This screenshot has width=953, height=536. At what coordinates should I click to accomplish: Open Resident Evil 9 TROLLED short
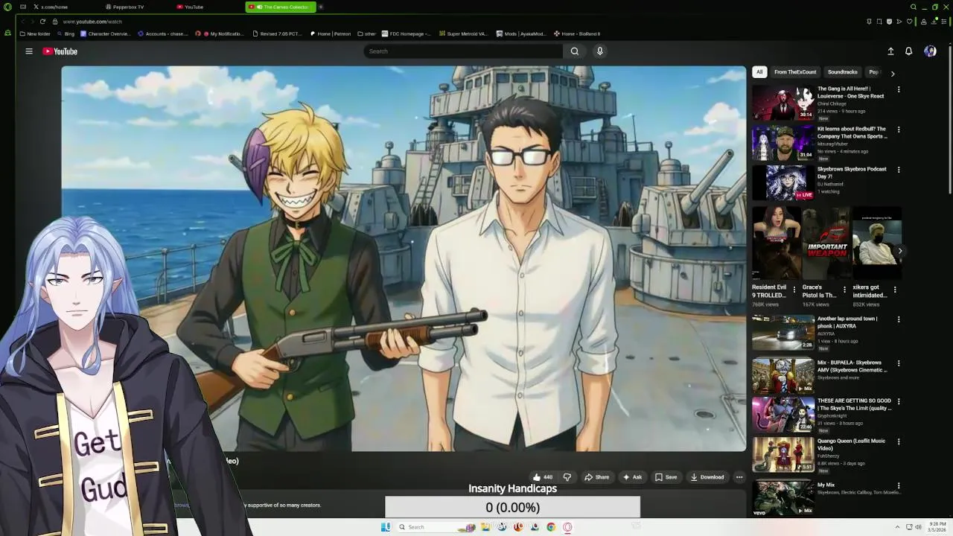point(776,243)
